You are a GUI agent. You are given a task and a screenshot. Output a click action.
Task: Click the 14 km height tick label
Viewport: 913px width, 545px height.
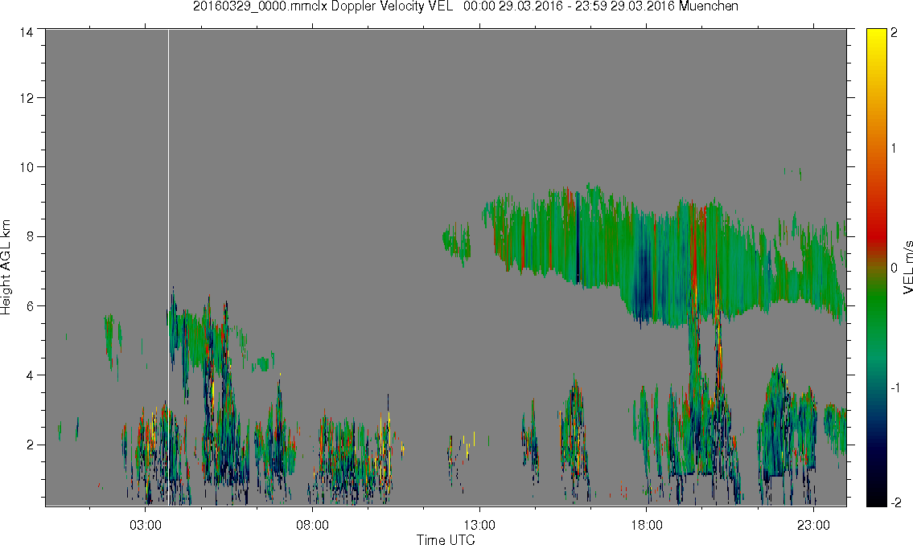pyautogui.click(x=27, y=33)
